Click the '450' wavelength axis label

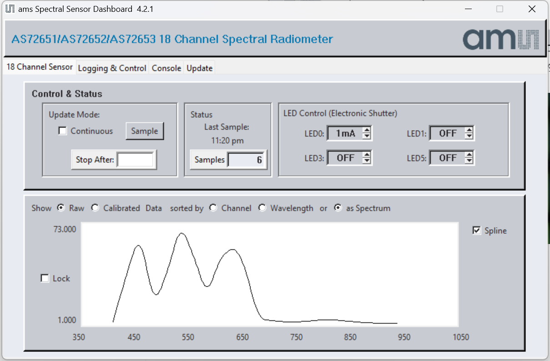click(x=134, y=337)
